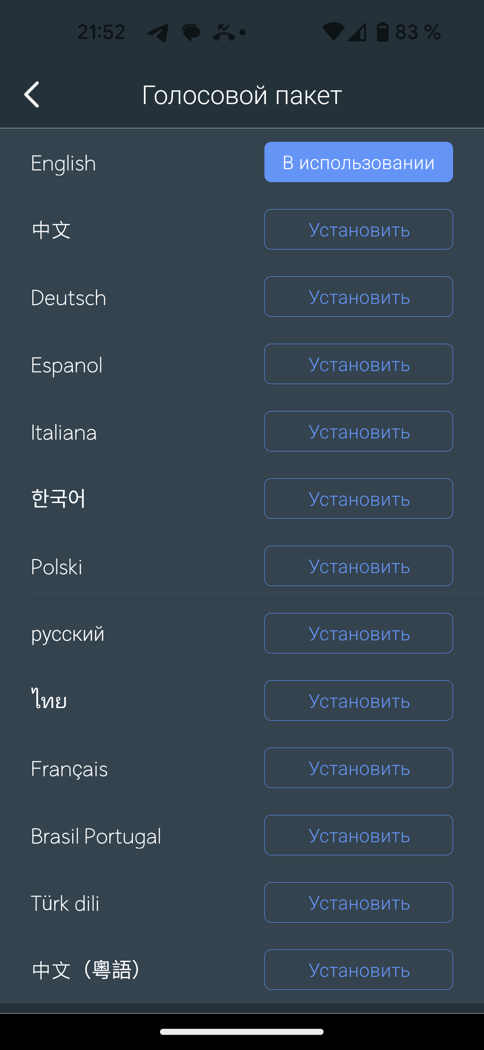This screenshot has height=1050, width=484.
Task: Tap the Wi-Fi status icon
Action: pyautogui.click(x=333, y=32)
